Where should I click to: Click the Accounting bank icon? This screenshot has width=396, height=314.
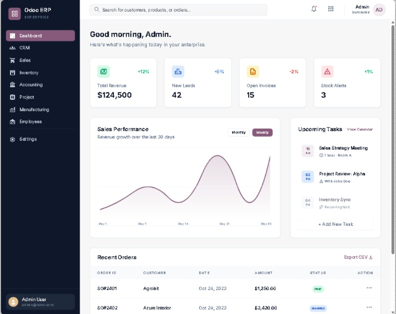pos(12,85)
